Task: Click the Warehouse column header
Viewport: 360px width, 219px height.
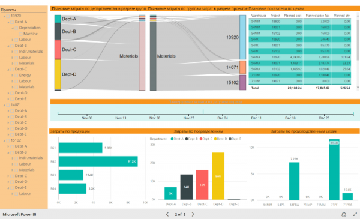Action: point(259,16)
